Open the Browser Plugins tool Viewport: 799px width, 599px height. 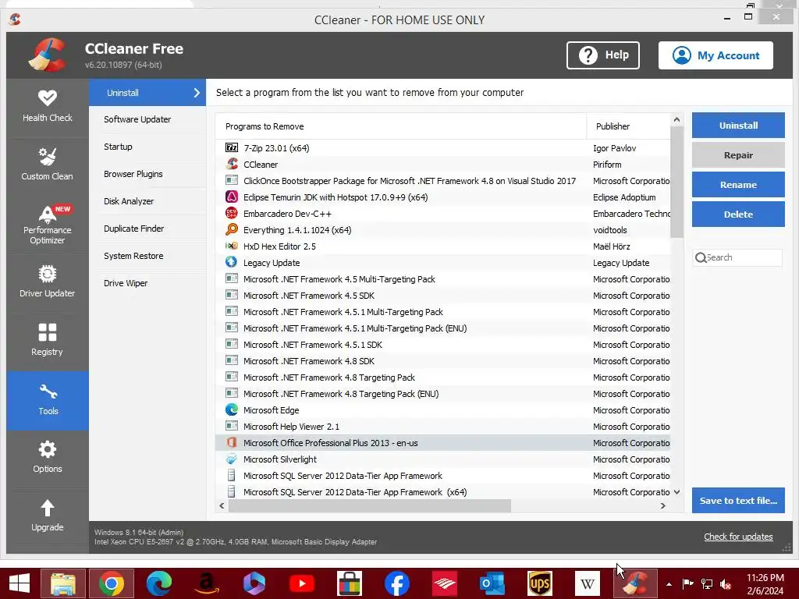147,174
